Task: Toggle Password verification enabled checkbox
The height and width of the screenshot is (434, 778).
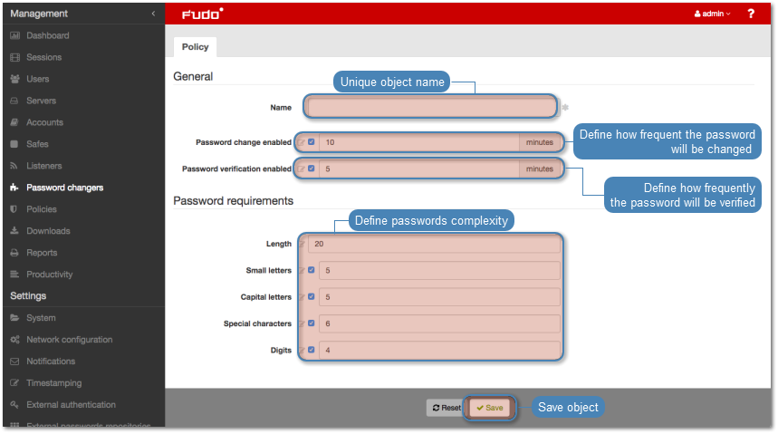Action: point(312,169)
